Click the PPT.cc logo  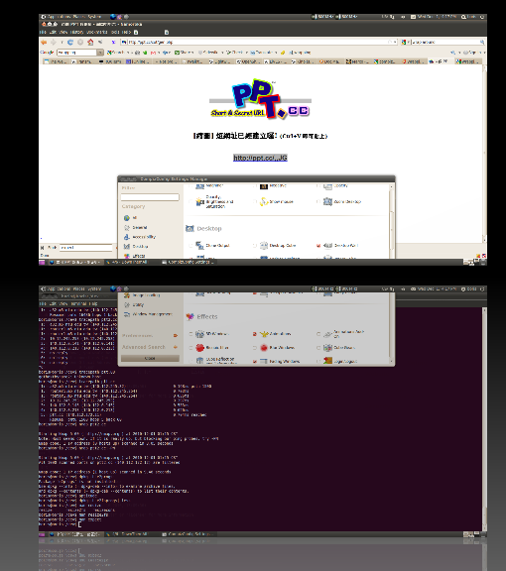pos(260,99)
